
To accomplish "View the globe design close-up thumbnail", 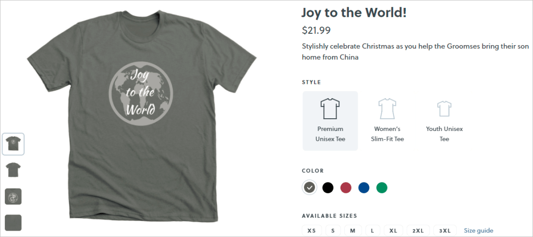I will (13, 196).
